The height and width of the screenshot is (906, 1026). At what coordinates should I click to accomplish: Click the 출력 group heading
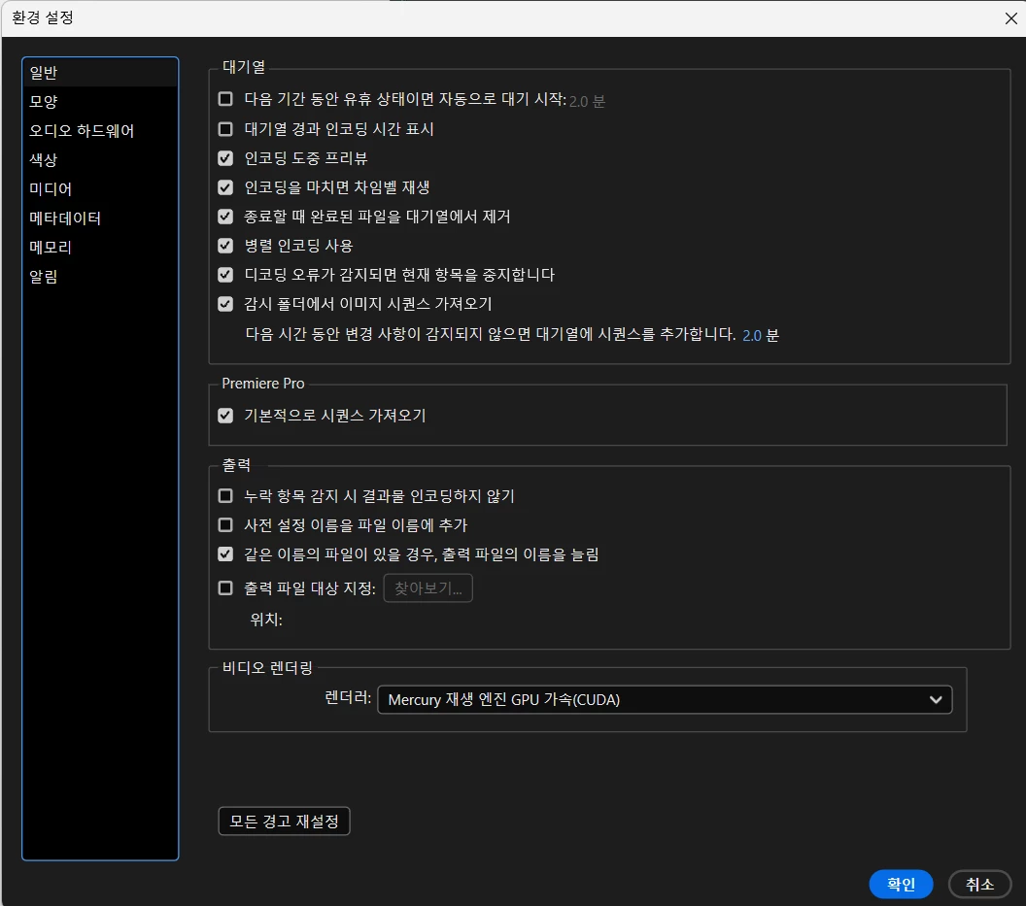(236, 465)
